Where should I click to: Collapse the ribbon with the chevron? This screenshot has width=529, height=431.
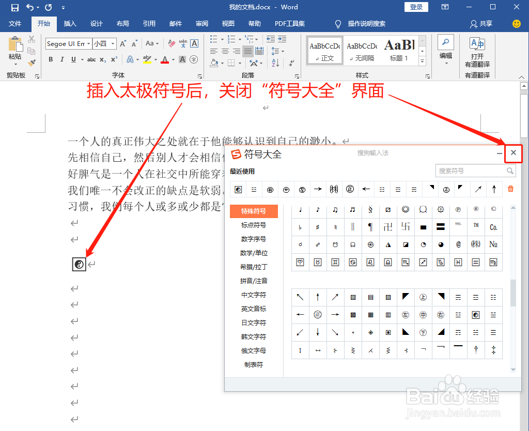click(522, 77)
